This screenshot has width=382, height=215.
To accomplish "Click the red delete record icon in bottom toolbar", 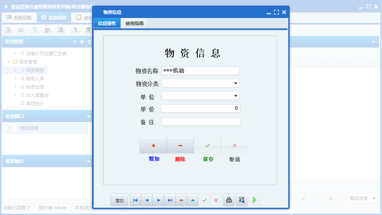I will tap(181, 200).
